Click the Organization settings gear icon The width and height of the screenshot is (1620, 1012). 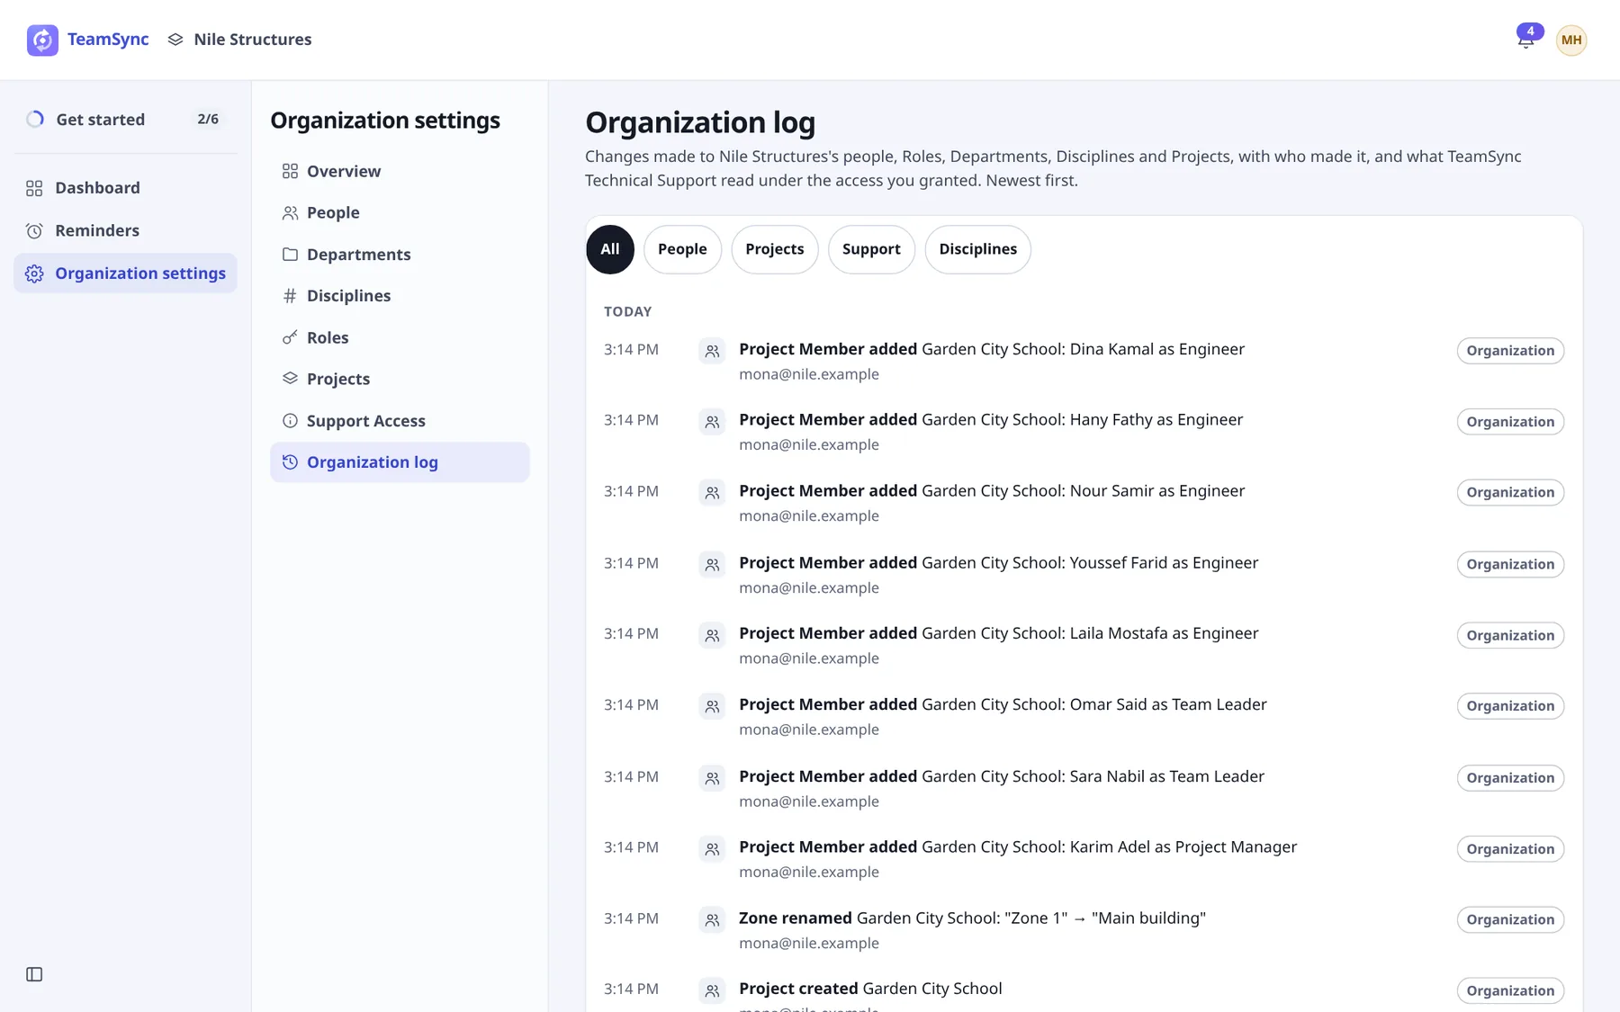34,273
